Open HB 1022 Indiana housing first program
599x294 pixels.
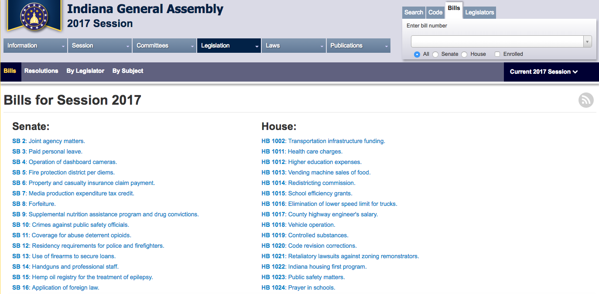click(x=314, y=267)
